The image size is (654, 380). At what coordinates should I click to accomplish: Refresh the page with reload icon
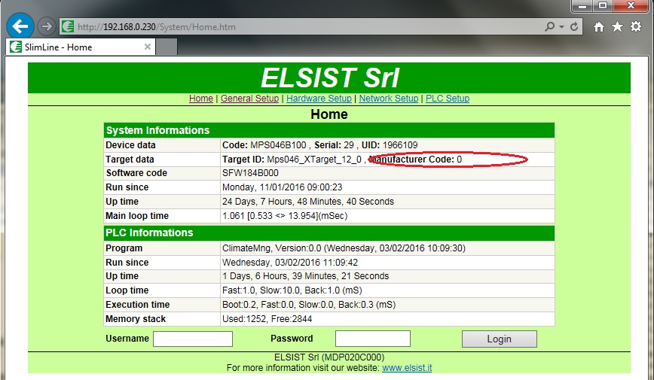point(574,26)
